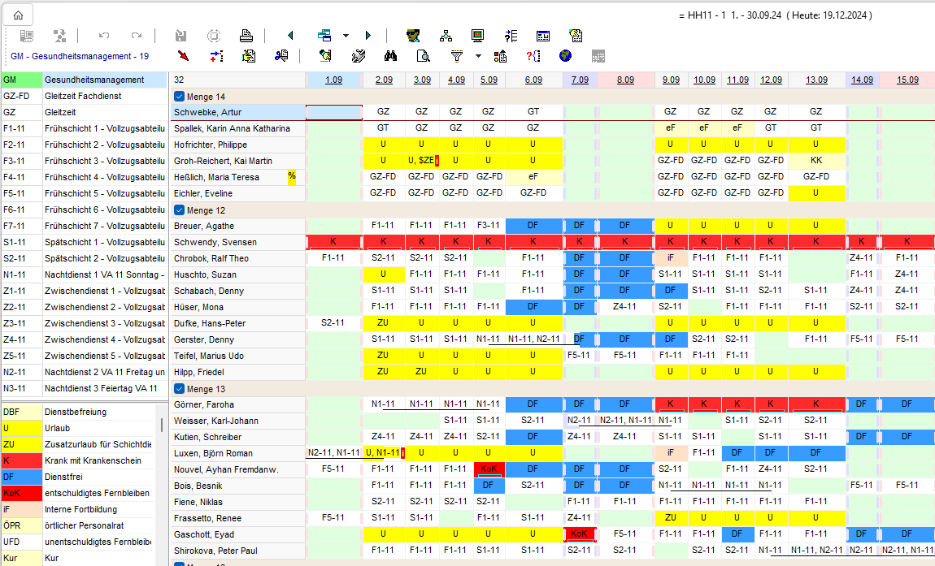Go to previous period with left arrow
The height and width of the screenshot is (566, 935).
(x=290, y=36)
